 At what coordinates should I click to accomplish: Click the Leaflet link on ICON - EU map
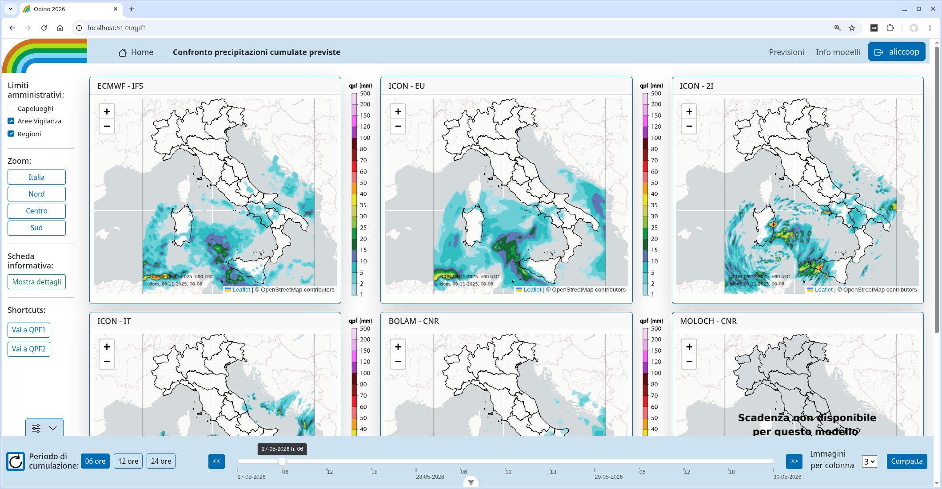pyautogui.click(x=532, y=290)
